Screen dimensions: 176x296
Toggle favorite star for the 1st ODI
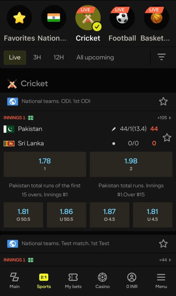(x=163, y=101)
